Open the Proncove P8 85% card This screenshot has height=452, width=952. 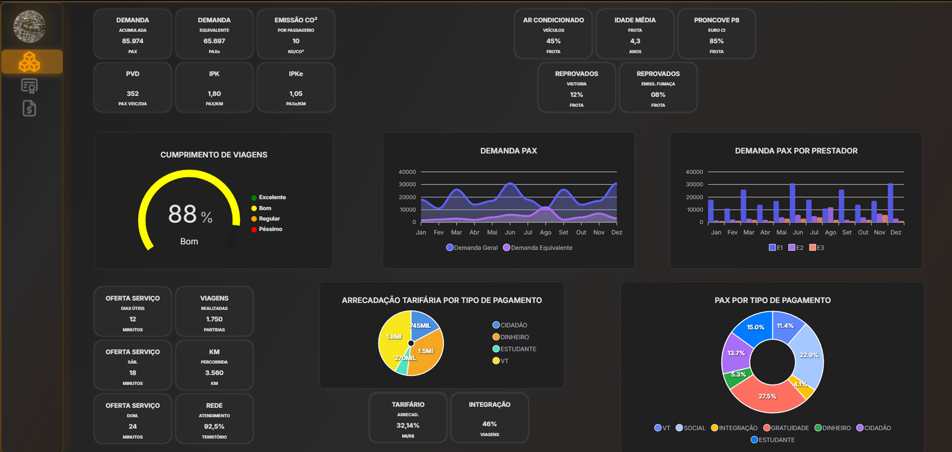pos(716,34)
